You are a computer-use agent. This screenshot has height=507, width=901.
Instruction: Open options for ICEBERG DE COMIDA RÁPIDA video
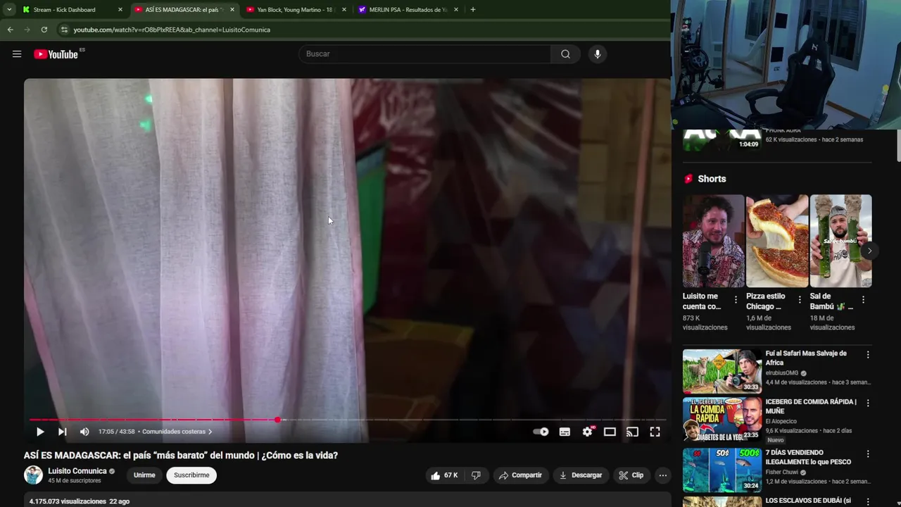point(868,403)
